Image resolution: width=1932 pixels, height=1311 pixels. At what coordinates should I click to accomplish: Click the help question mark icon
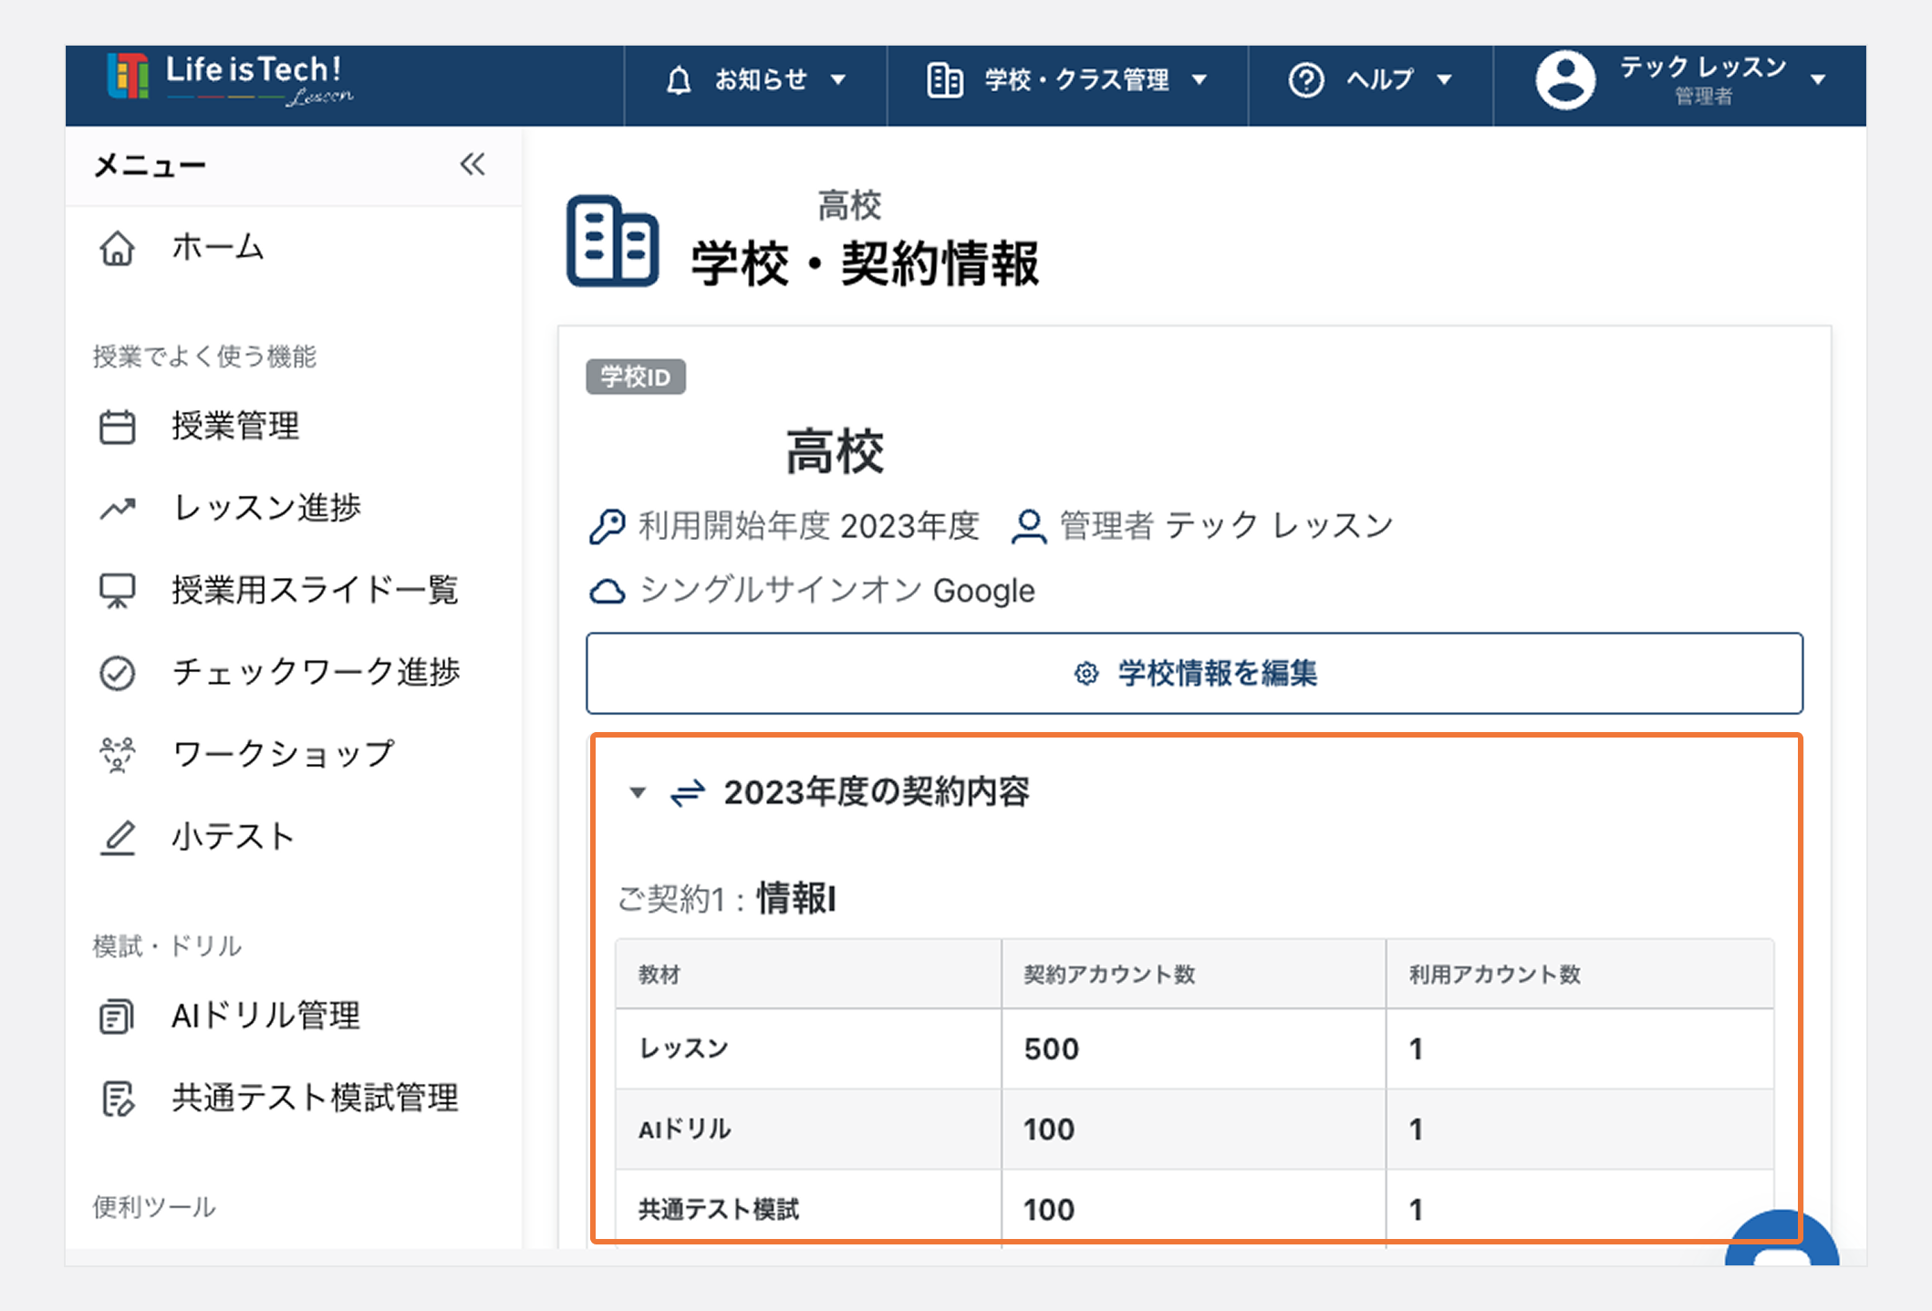[1305, 80]
